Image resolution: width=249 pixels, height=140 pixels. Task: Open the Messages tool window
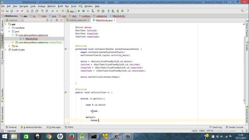(54, 127)
